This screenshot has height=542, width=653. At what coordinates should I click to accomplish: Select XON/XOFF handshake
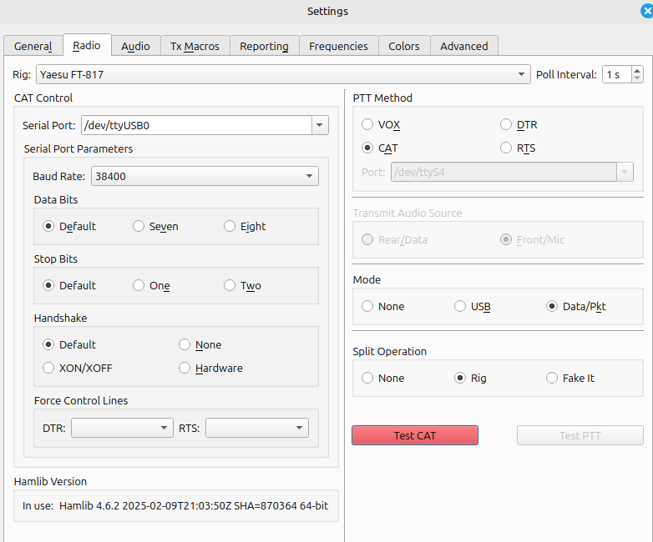point(78,368)
